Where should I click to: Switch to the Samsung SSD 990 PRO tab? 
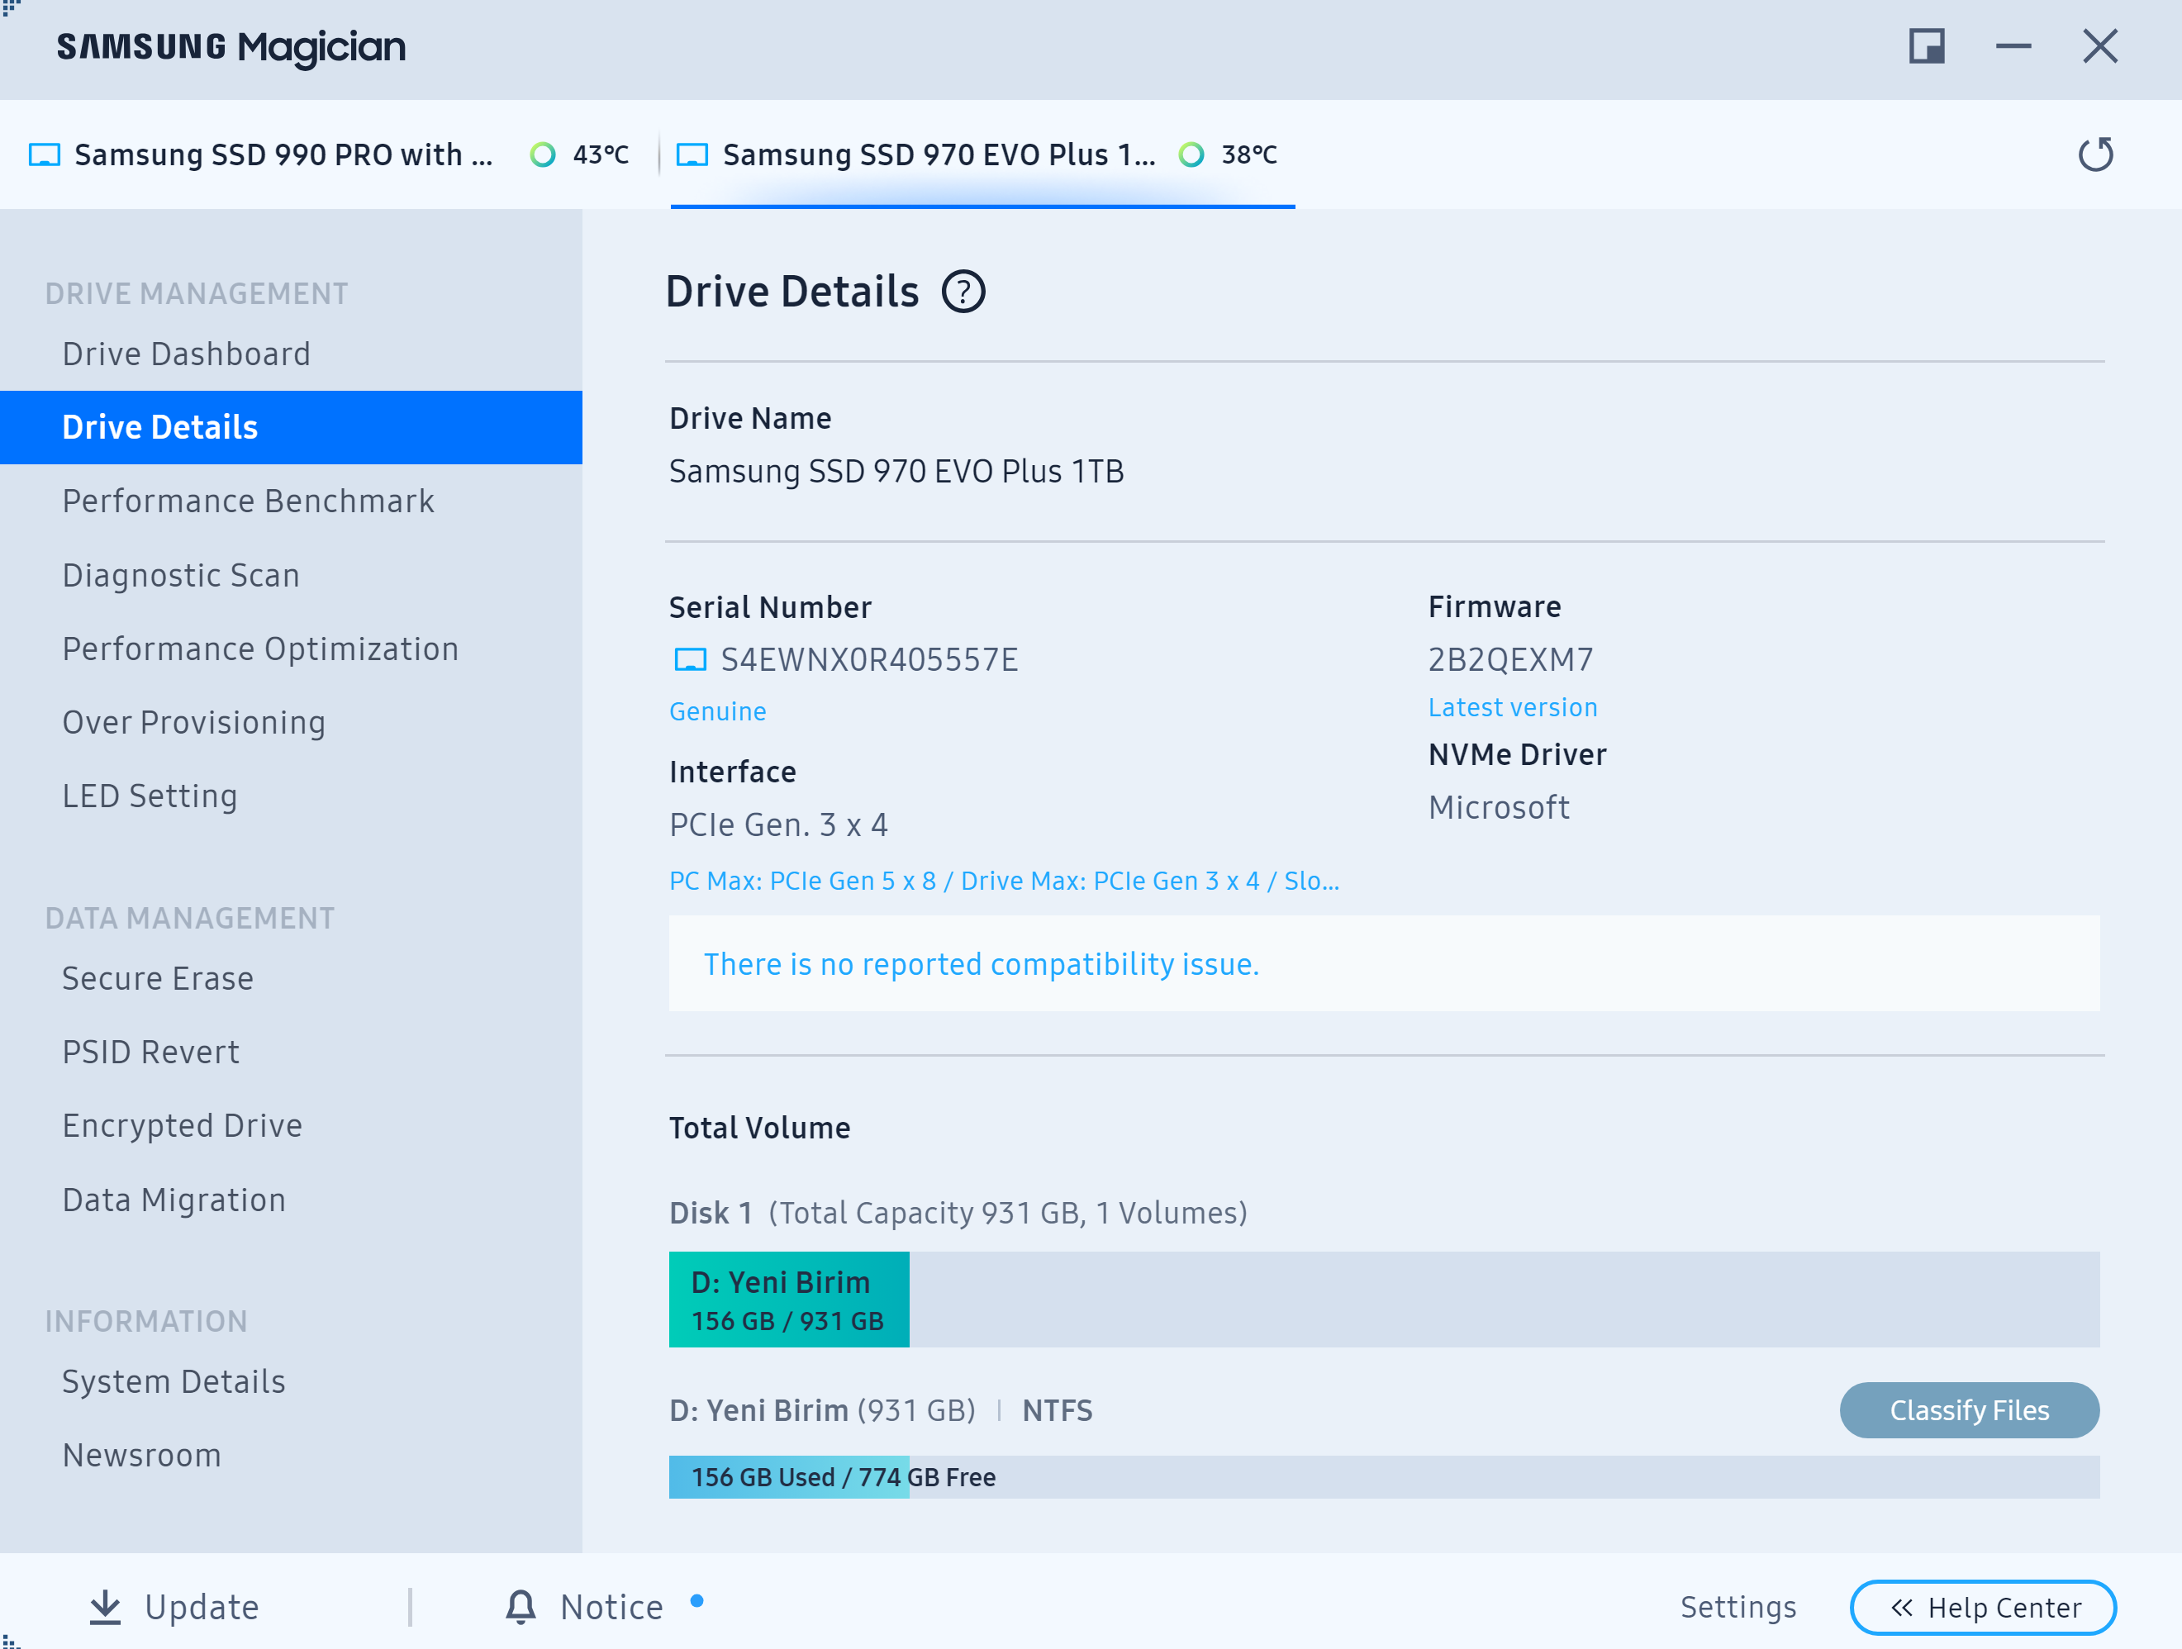tap(329, 154)
